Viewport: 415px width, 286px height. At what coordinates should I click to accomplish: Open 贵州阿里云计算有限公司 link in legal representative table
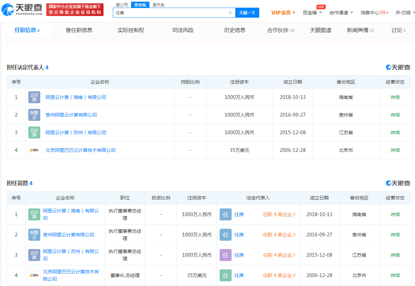pyautogui.click(x=71, y=115)
